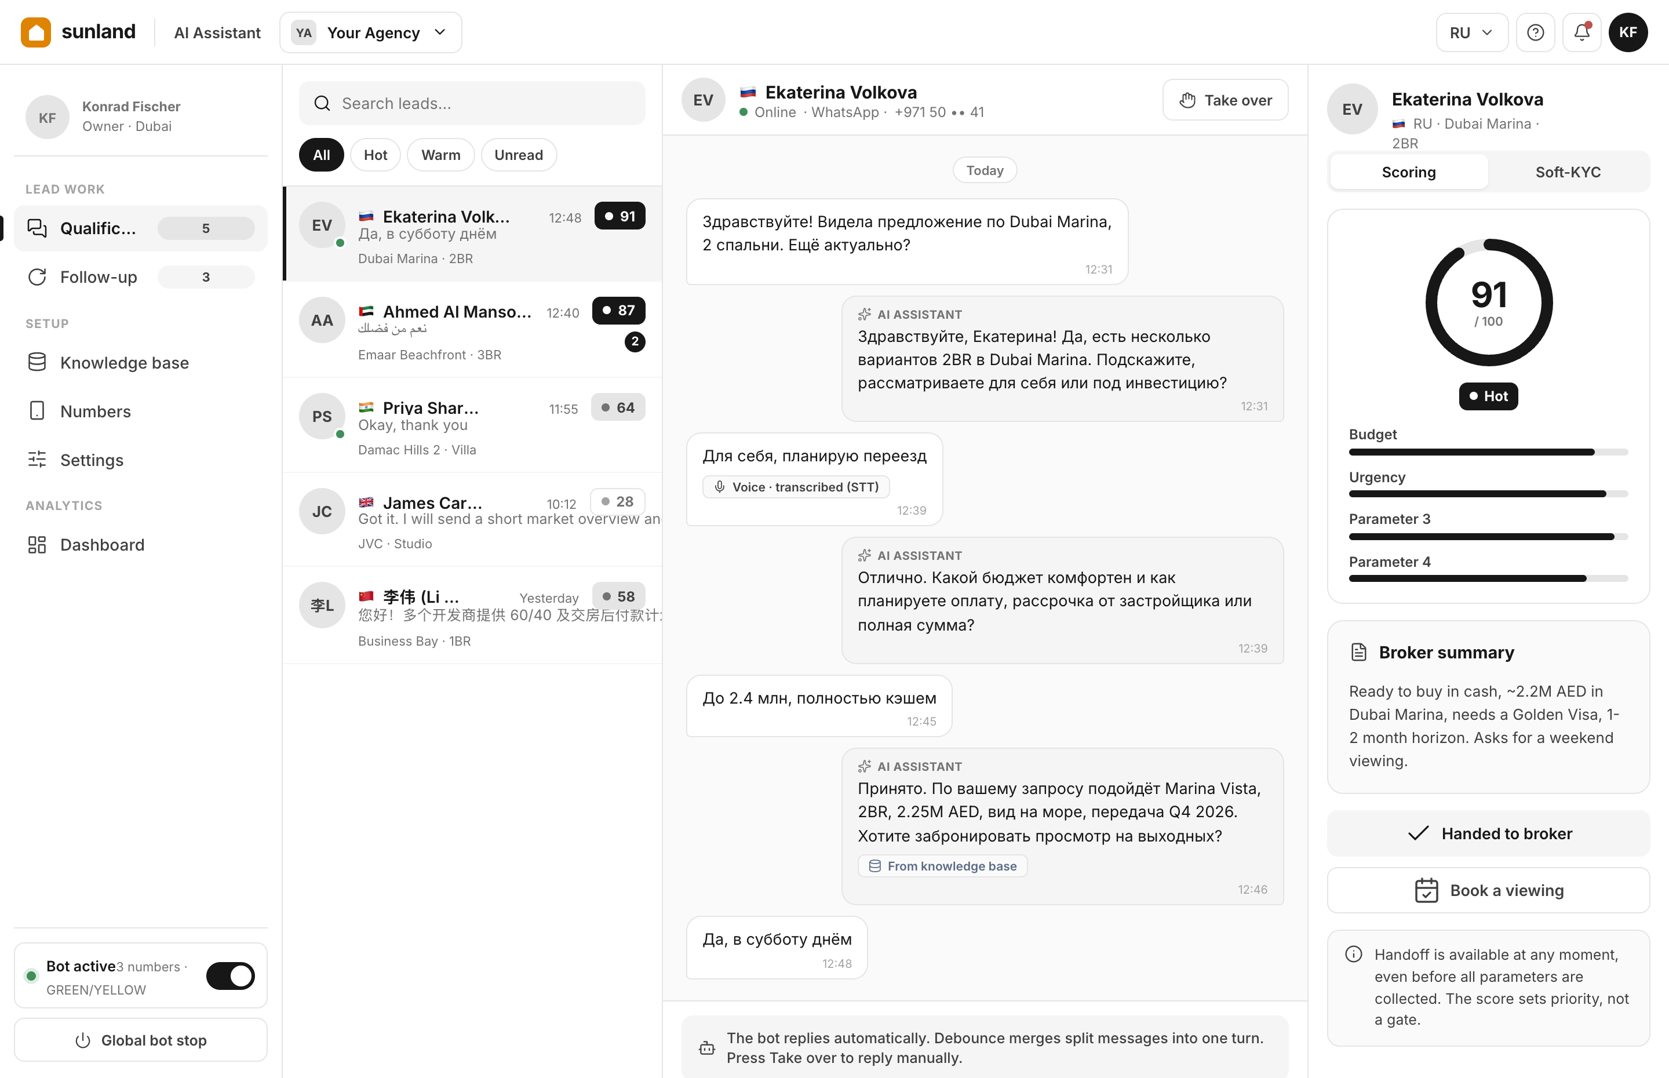Open the Ekaterina Volkova lead row
The width and height of the screenshot is (1669, 1078).
point(473,235)
